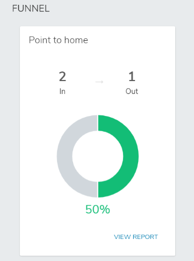
Task: Open the VIEW REPORT link
Action: pyautogui.click(x=136, y=237)
